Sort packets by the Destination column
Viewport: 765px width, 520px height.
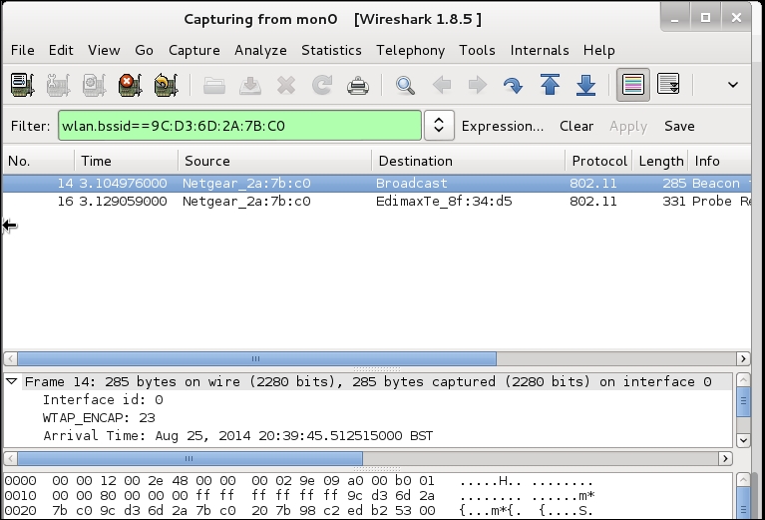point(469,161)
